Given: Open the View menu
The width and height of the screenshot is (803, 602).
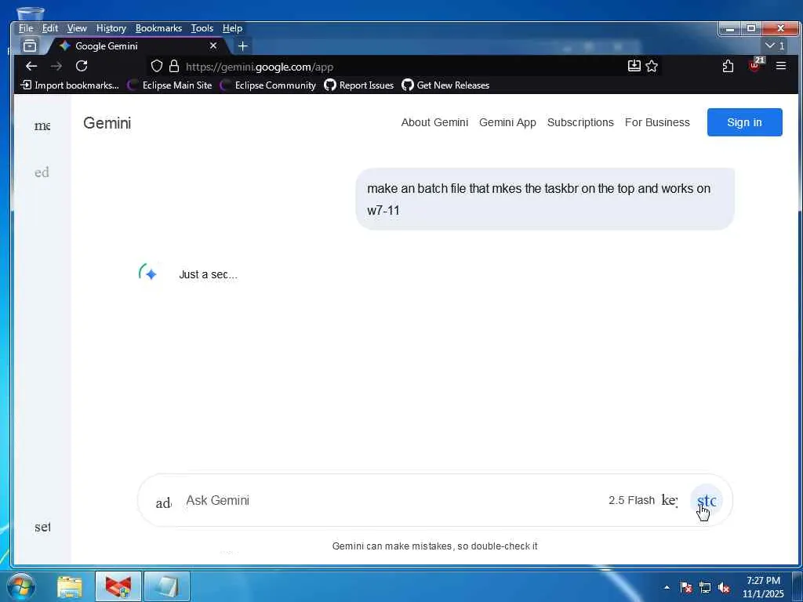Looking at the screenshot, I should pyautogui.click(x=77, y=28).
